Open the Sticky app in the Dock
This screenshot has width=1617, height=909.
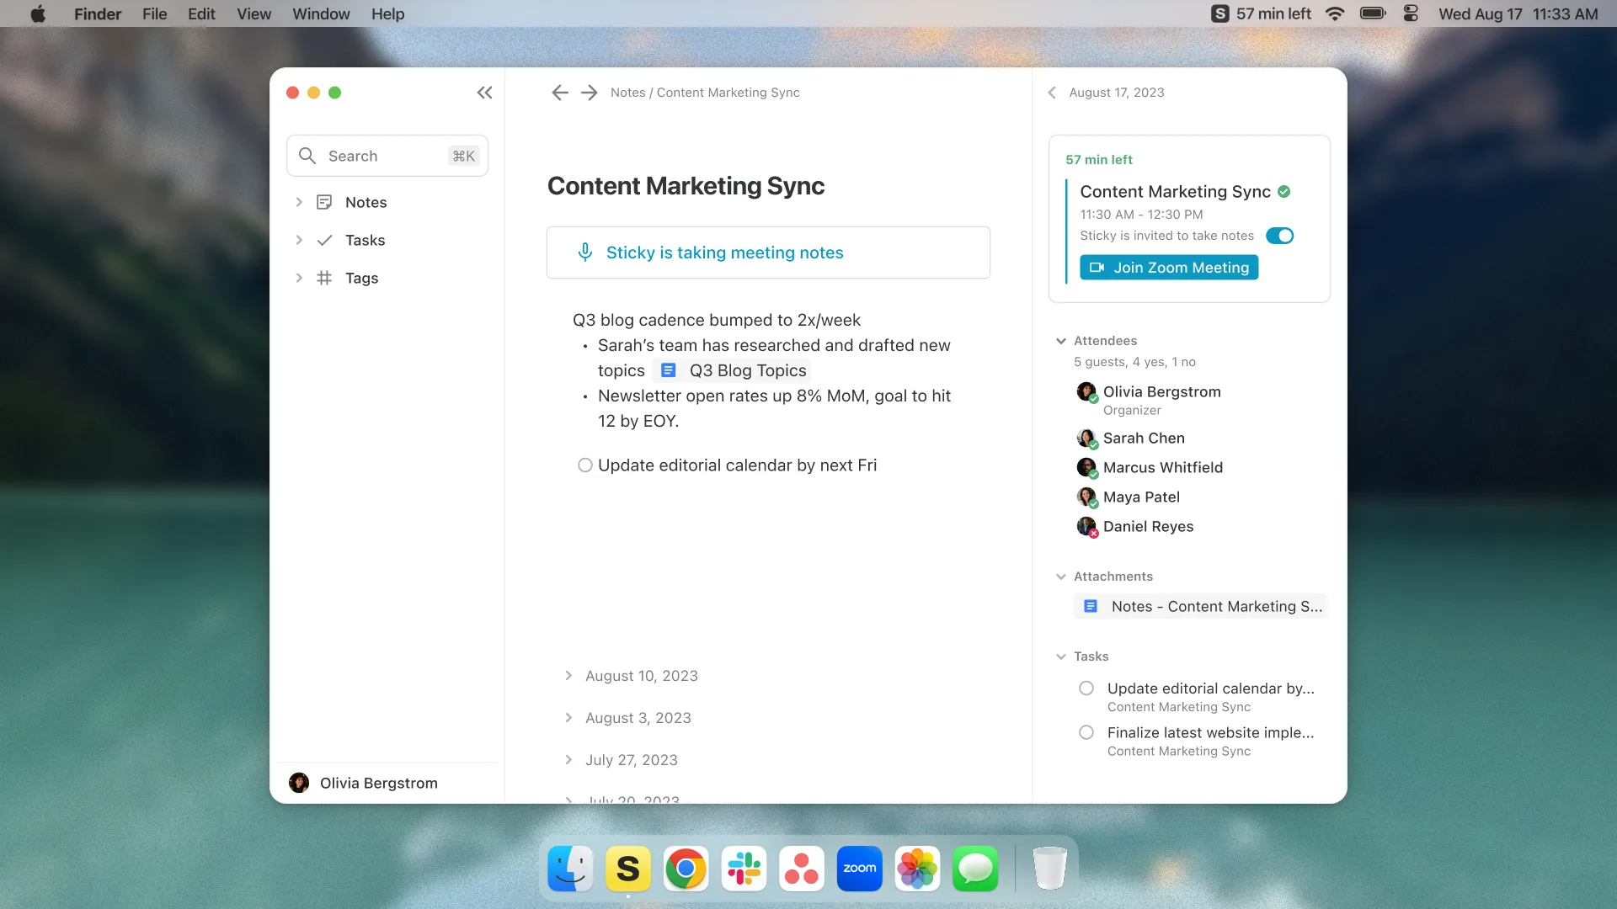628,869
